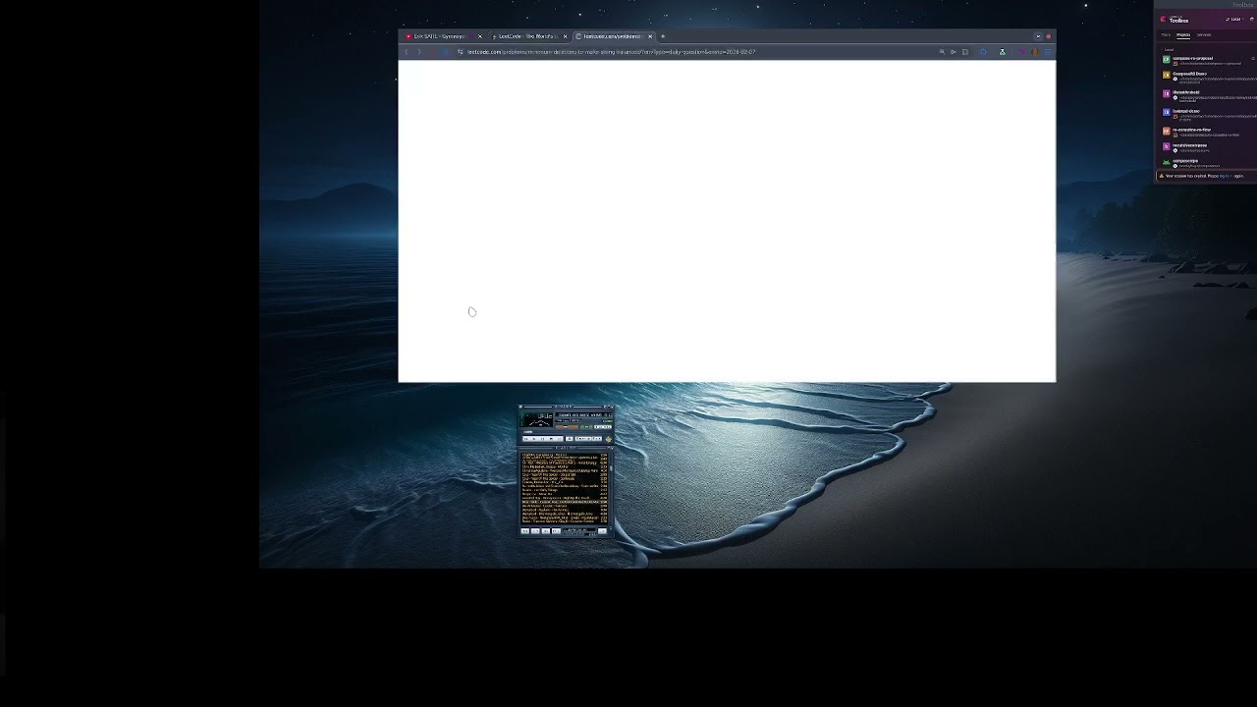Click the purple R project icon in Toolbox
Viewport: 1257px width, 707px height.
pos(1166,146)
